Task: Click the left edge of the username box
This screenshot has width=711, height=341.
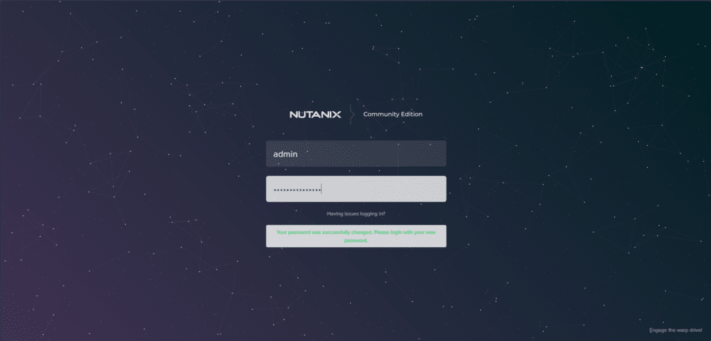Action: [x=269, y=153]
